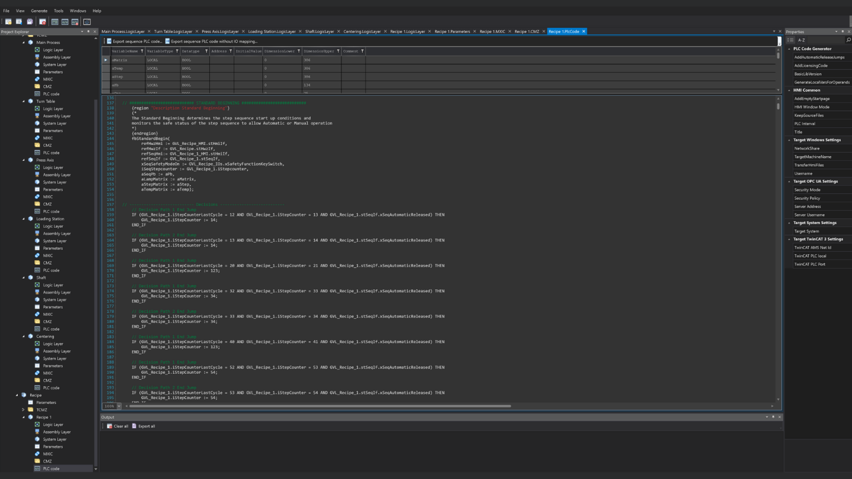Click the home toolbar icon

pos(87,22)
